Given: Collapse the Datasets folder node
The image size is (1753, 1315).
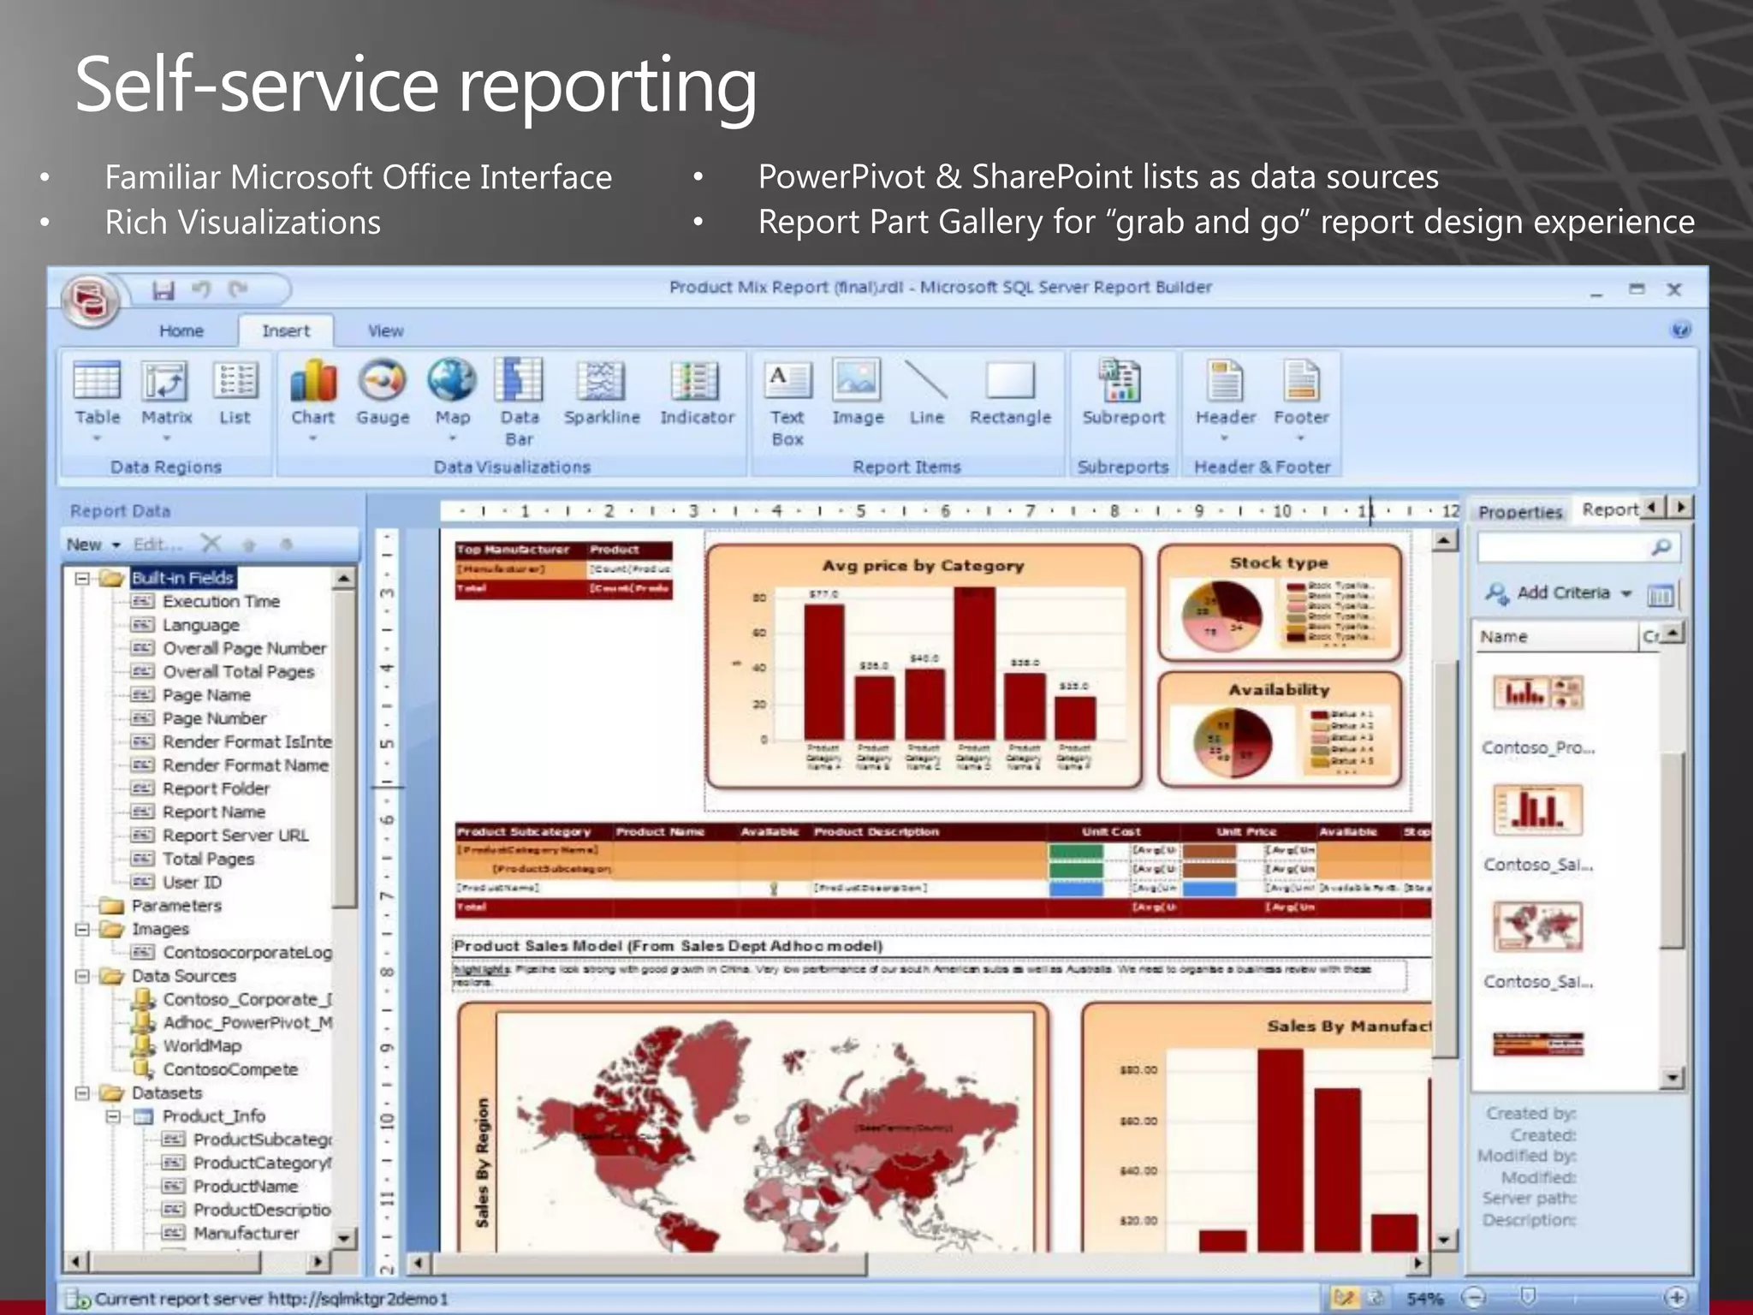Looking at the screenshot, I should [82, 1093].
